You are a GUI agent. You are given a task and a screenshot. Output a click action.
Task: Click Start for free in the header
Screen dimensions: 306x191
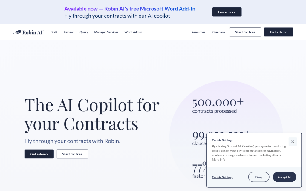(x=245, y=32)
